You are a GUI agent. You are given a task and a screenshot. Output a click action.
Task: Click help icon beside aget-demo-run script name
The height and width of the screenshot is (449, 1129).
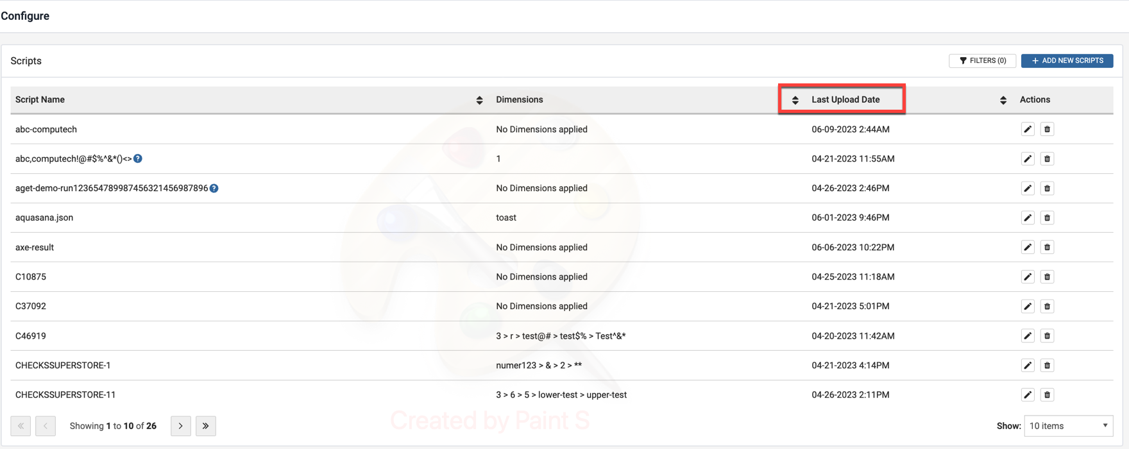(x=214, y=188)
